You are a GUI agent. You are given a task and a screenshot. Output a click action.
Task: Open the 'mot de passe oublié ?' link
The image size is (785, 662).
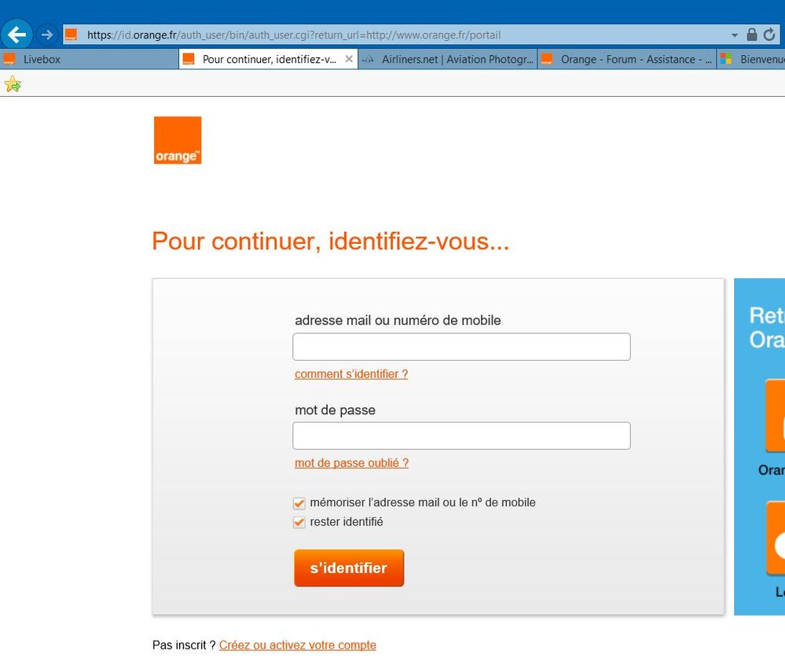coord(351,463)
